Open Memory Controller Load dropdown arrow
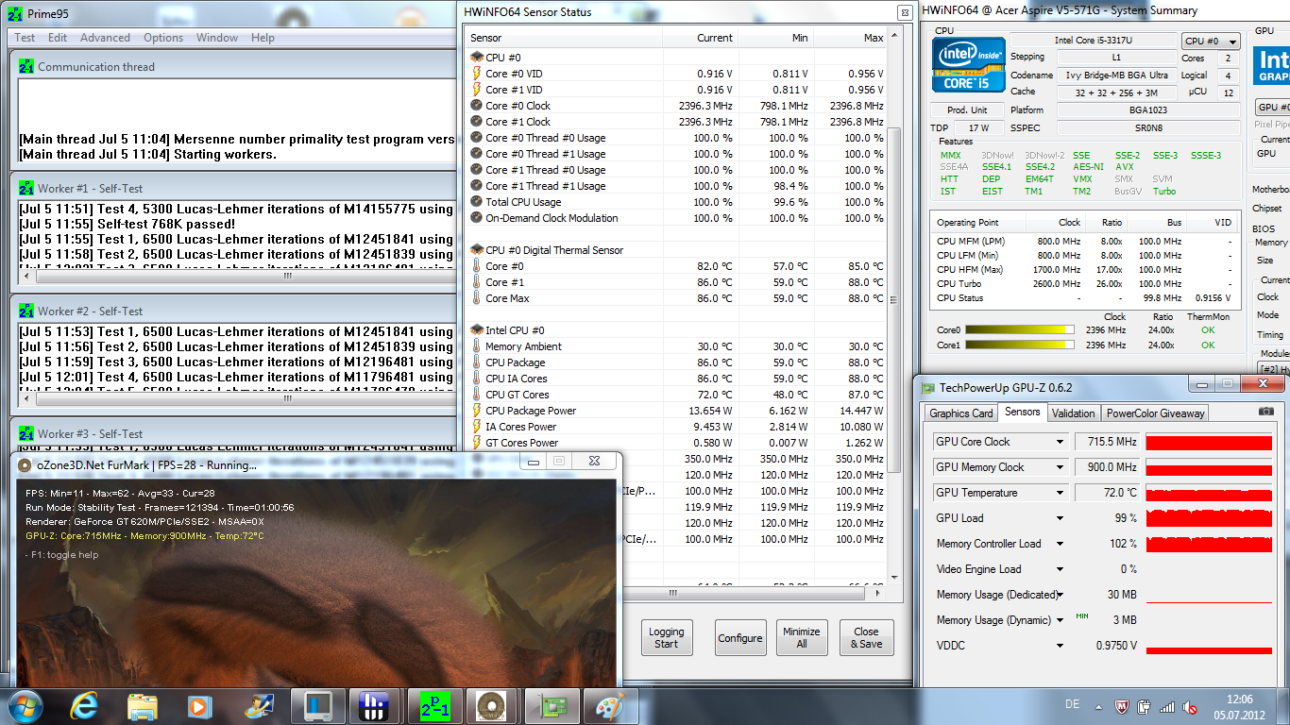The height and width of the screenshot is (725, 1290). [x=1061, y=544]
